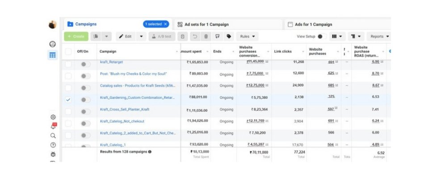Click the delete trash icon in toolbar
The height and width of the screenshot is (179, 437).
[x=206, y=37]
